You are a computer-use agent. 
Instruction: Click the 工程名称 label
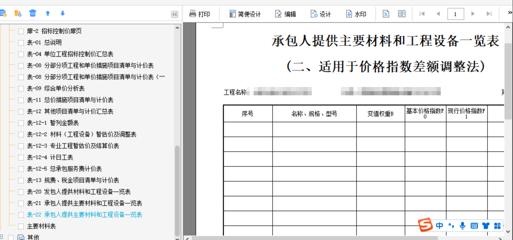[x=235, y=92]
